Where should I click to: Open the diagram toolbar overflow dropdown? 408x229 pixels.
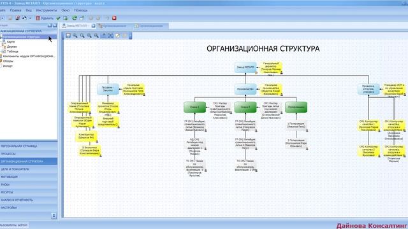[130, 36]
